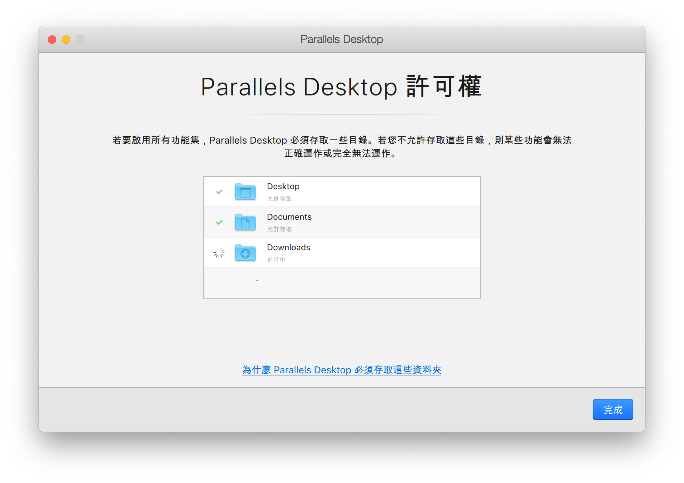Viewport: 684px width, 483px height.
Task: Click the Parallels Desktop window title
Action: (x=342, y=39)
